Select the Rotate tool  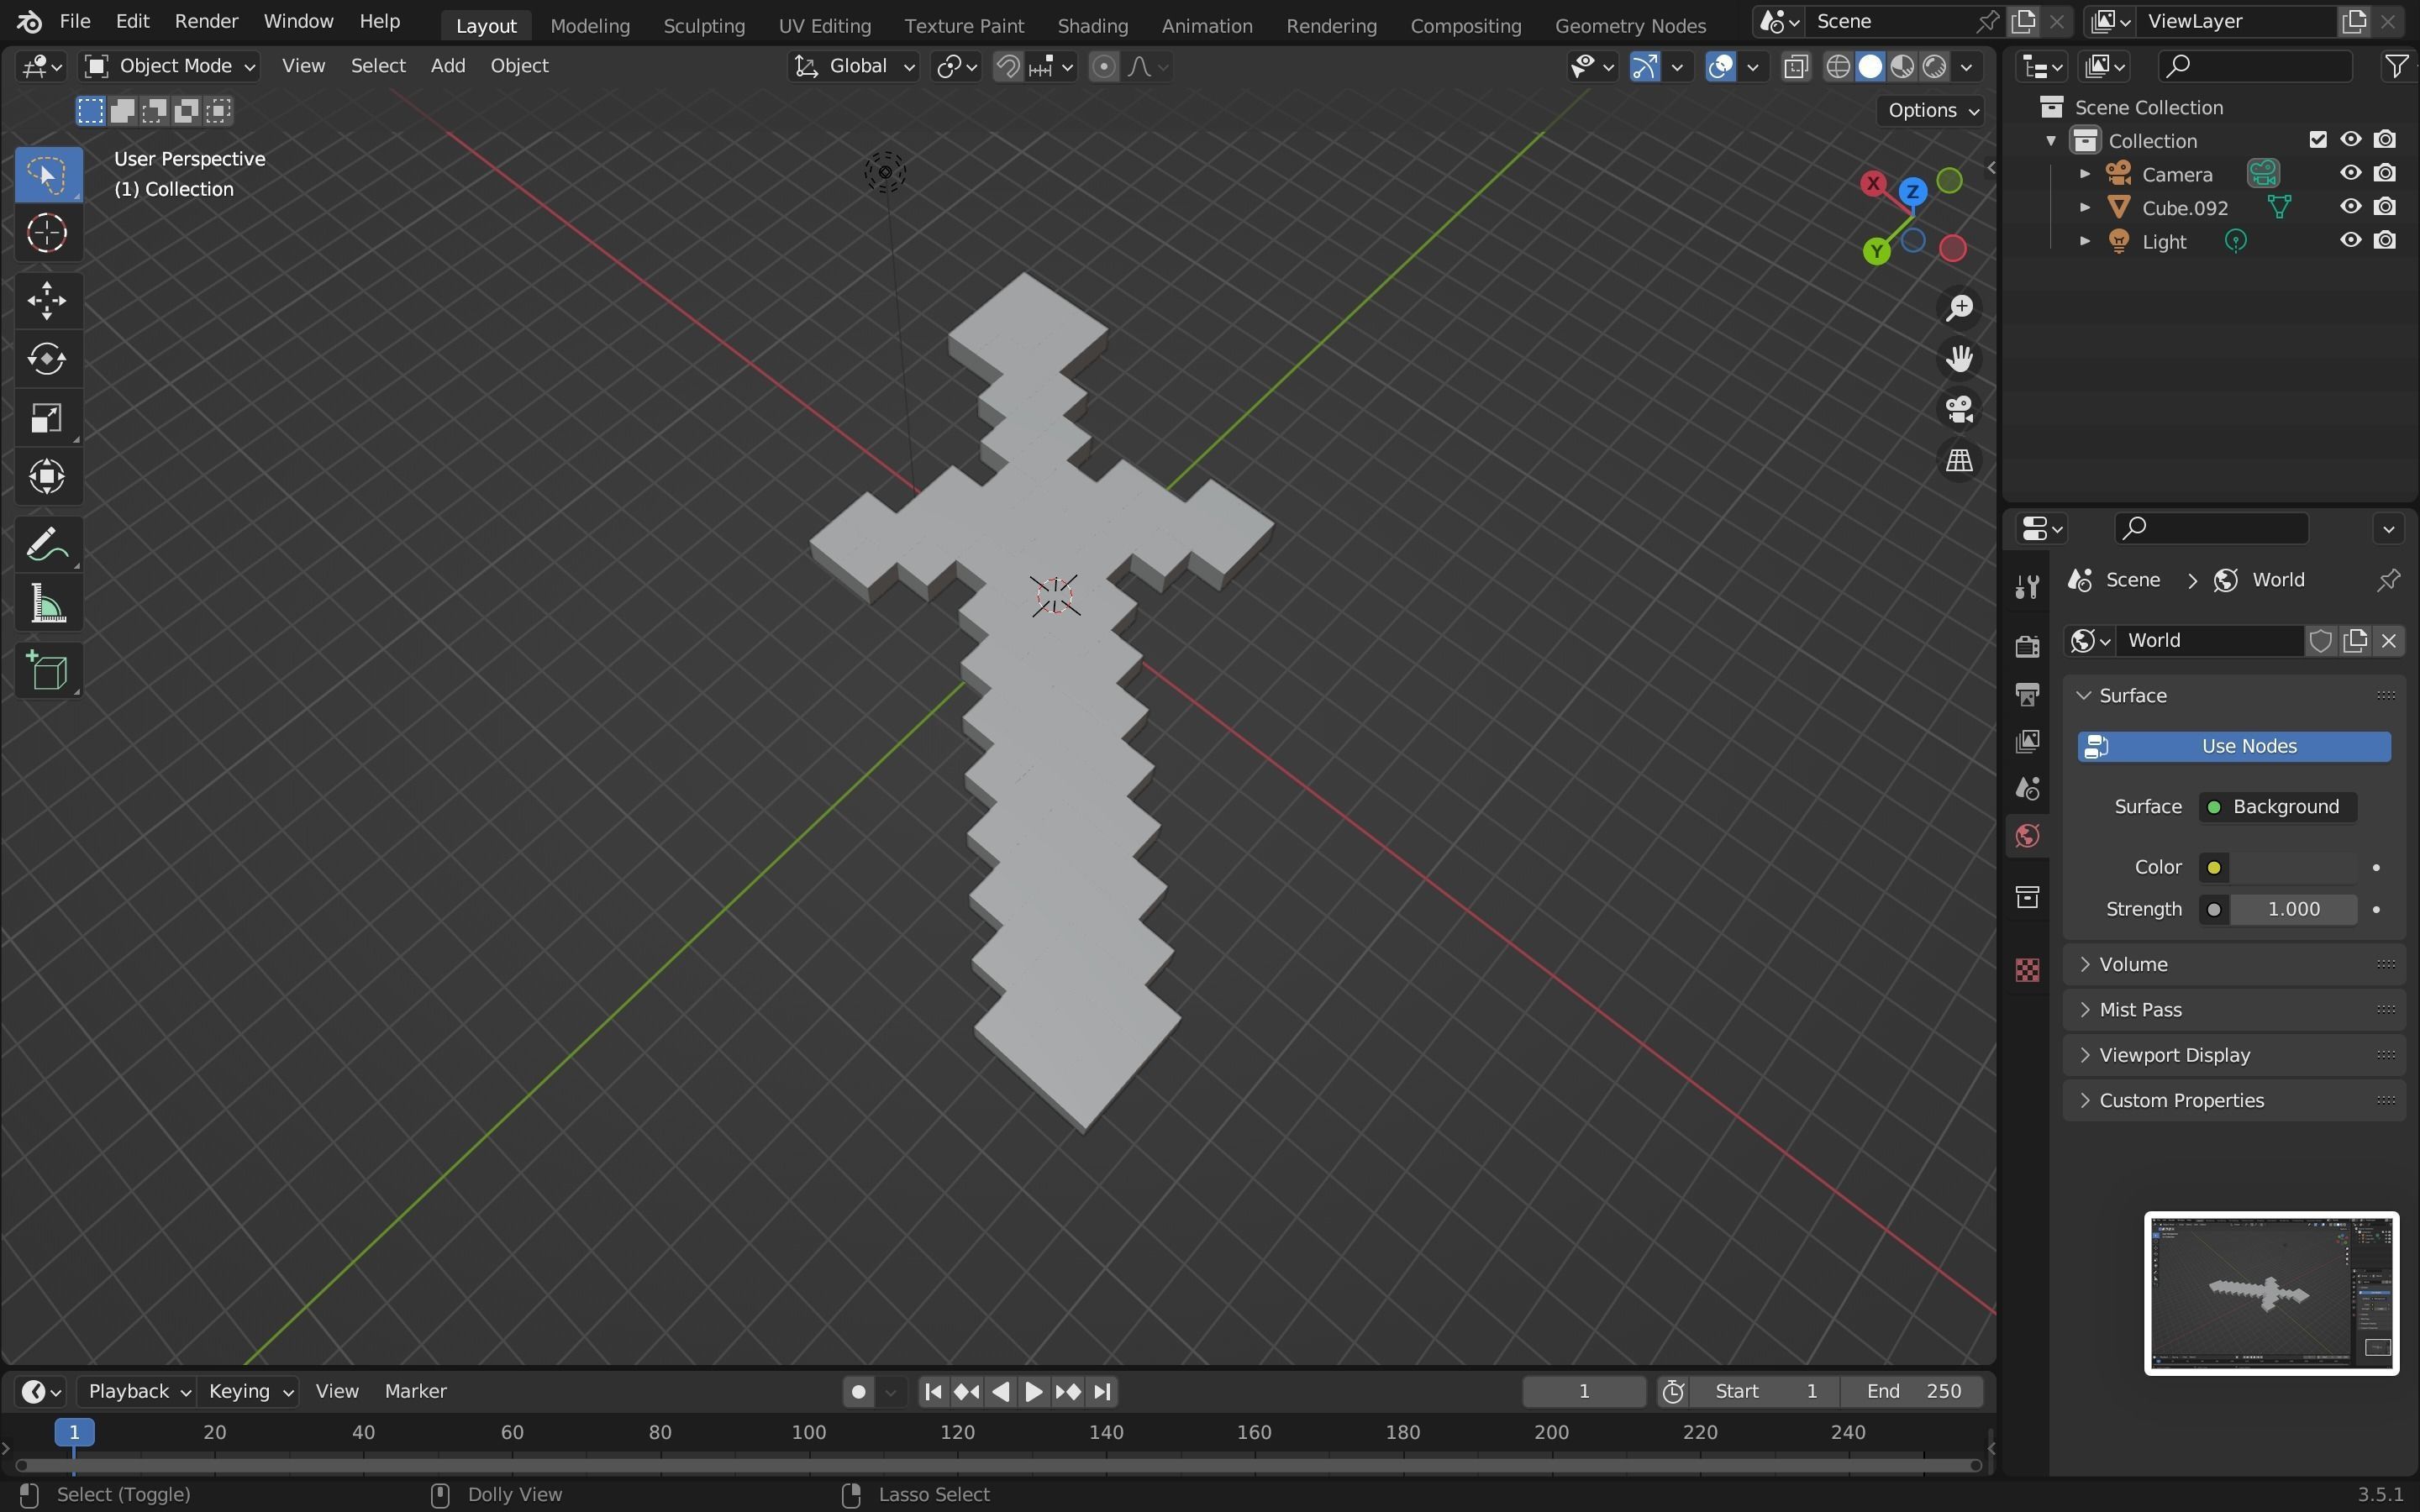47,359
